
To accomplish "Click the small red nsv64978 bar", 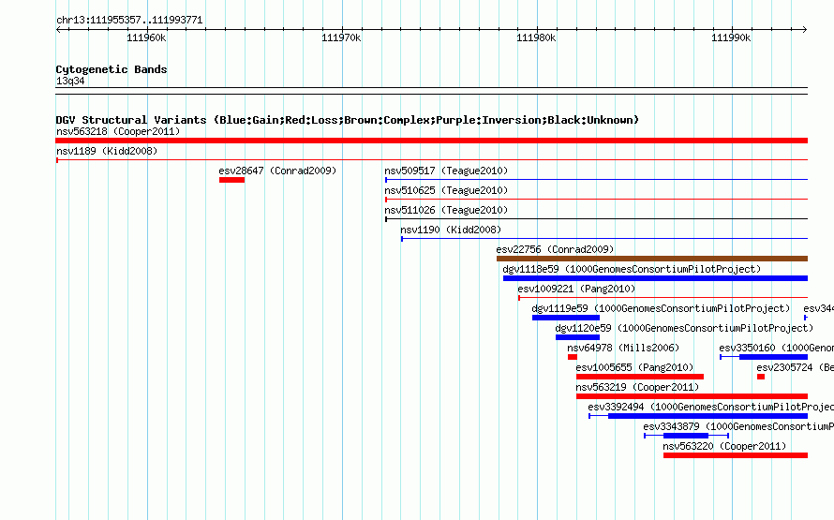I will tap(573, 357).
